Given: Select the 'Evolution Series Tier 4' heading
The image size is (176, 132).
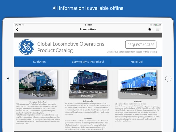Looking at the screenshot, I should pos(38,102).
